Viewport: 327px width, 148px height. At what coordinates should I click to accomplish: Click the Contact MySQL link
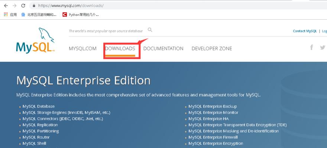point(305,31)
